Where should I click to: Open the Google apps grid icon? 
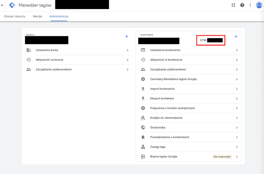[x=234, y=5]
